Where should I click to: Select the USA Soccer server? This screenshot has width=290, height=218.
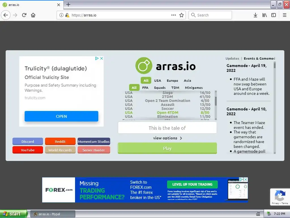[168, 108]
